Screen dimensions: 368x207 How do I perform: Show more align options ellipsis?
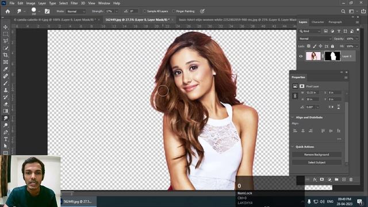pos(339,139)
